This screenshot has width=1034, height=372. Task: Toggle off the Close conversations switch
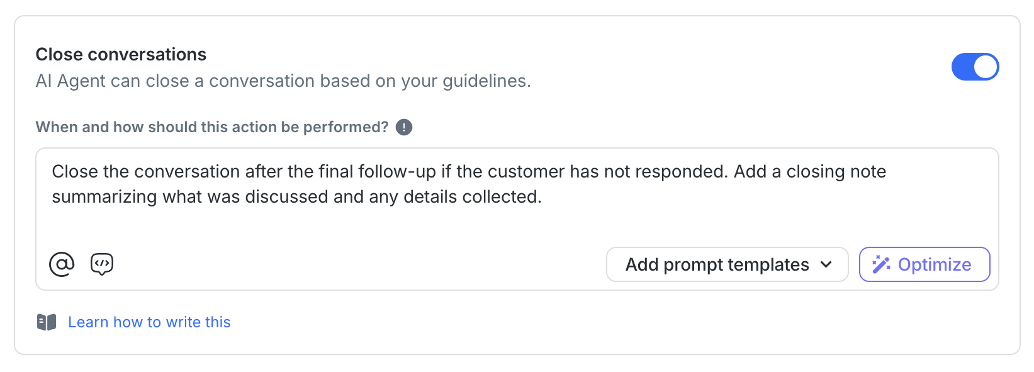tap(974, 67)
